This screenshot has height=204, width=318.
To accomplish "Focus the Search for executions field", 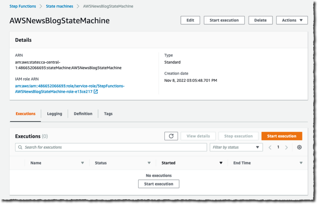I will pyautogui.click(x=111, y=147).
